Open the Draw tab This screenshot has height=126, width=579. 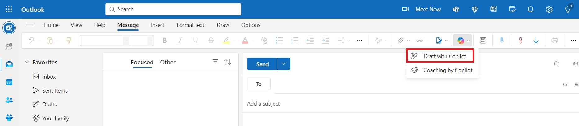point(223,25)
